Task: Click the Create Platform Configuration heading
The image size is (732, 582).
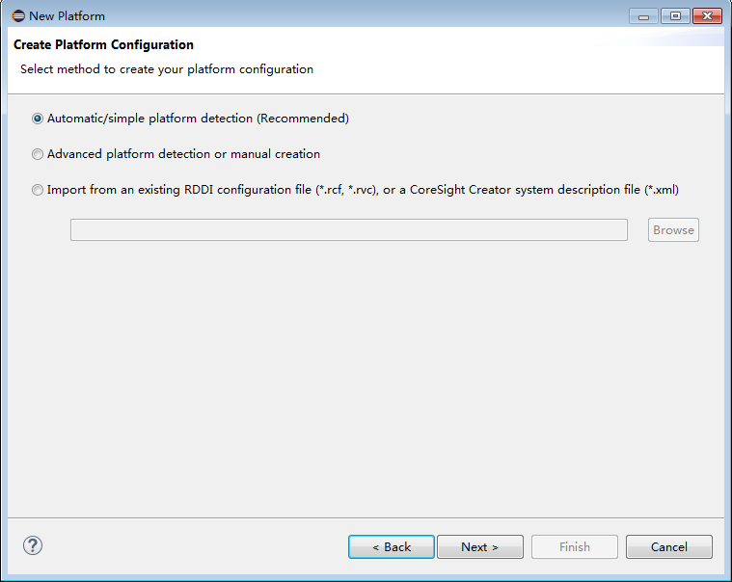Action: pyautogui.click(x=103, y=45)
